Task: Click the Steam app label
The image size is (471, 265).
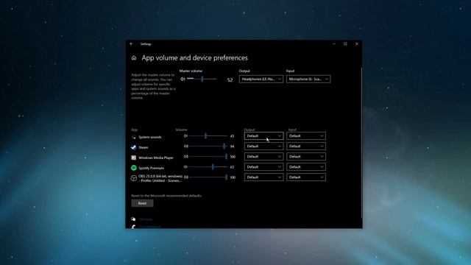Action: [144, 147]
